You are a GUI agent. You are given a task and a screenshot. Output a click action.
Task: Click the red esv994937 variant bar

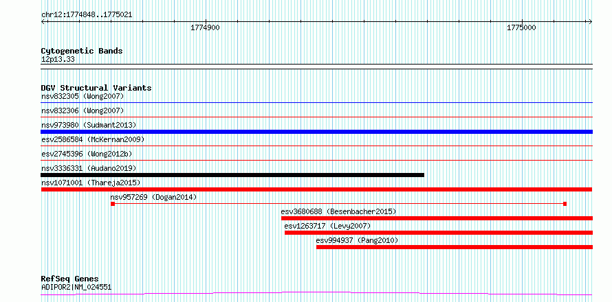455,247
